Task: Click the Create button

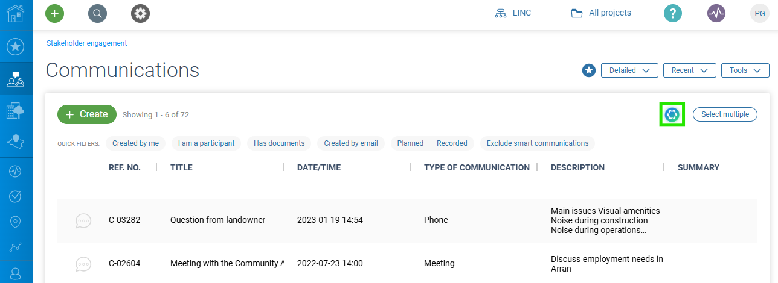Action: point(87,114)
